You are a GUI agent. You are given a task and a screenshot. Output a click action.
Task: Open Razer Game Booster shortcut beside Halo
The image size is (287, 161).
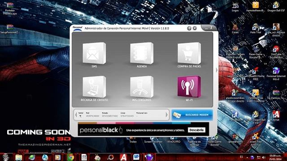(x=256, y=52)
